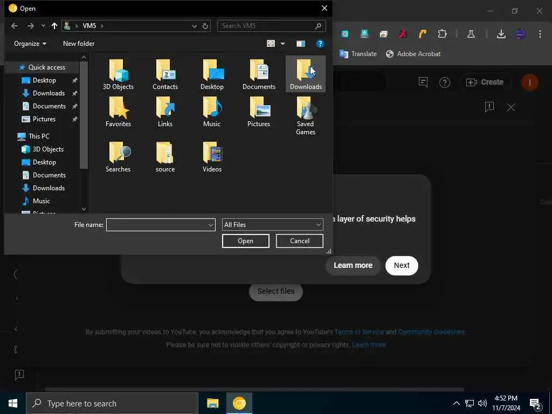This screenshot has width=552, height=414.
Task: Toggle the preview pane button
Action: [301, 44]
